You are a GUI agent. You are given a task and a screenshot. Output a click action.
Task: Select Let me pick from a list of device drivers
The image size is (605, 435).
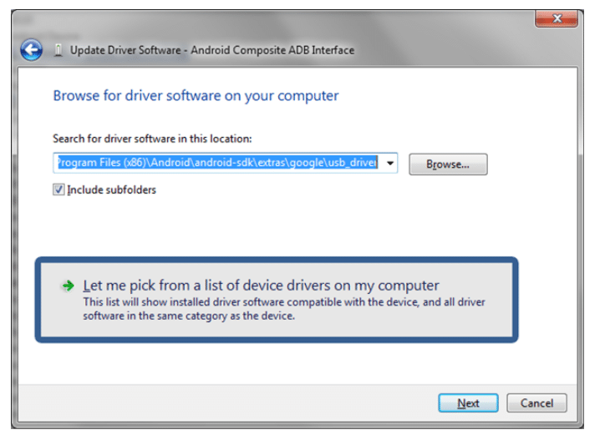[x=261, y=286]
